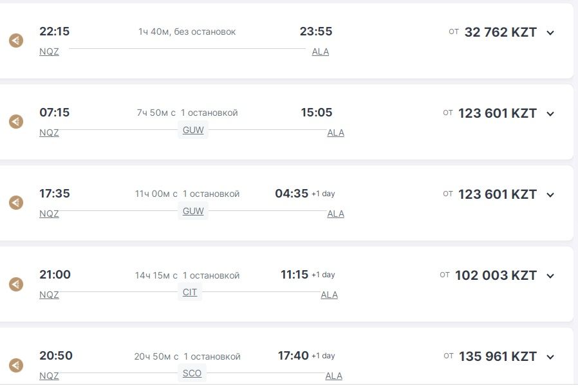The width and height of the screenshot is (578, 386).
Task: Expand fare details for 32 762 KZT flight
Action: tap(550, 33)
